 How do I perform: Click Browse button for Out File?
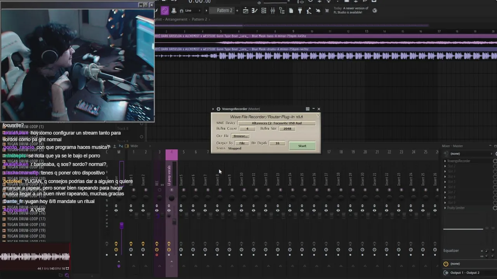240,136
